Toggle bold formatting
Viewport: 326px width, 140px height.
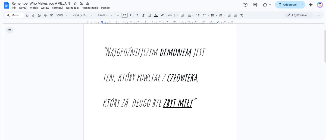(137, 15)
